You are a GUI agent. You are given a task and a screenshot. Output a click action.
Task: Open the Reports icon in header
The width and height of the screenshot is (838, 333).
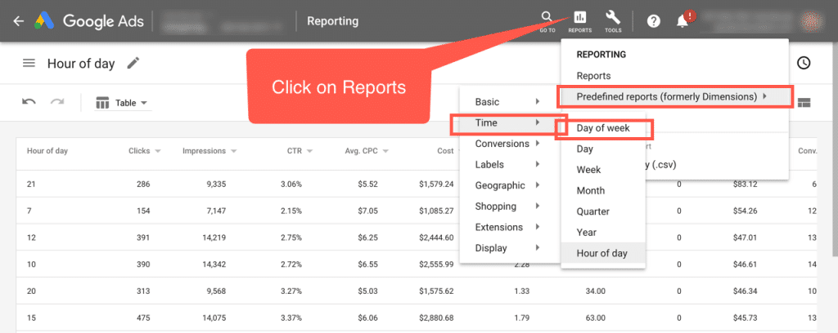[579, 21]
